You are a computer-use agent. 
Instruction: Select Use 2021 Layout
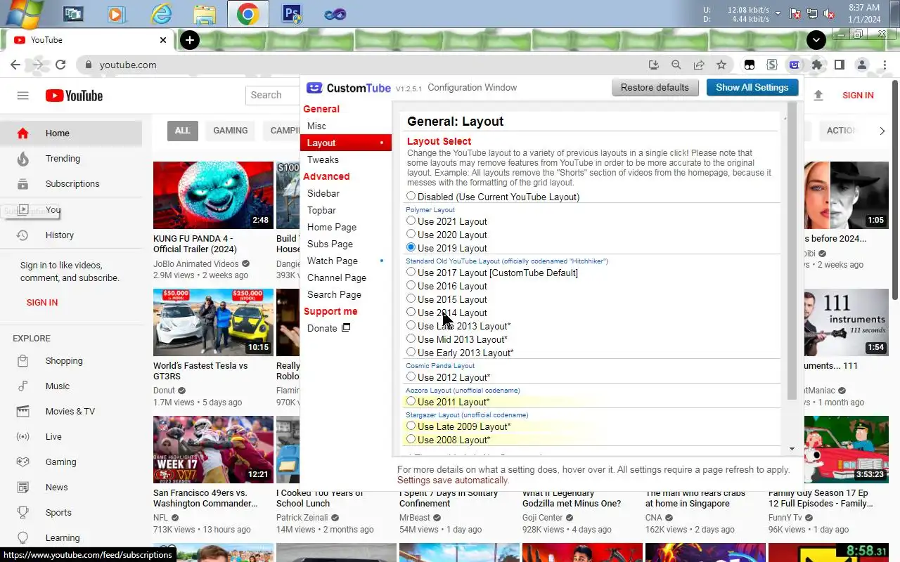point(411,221)
